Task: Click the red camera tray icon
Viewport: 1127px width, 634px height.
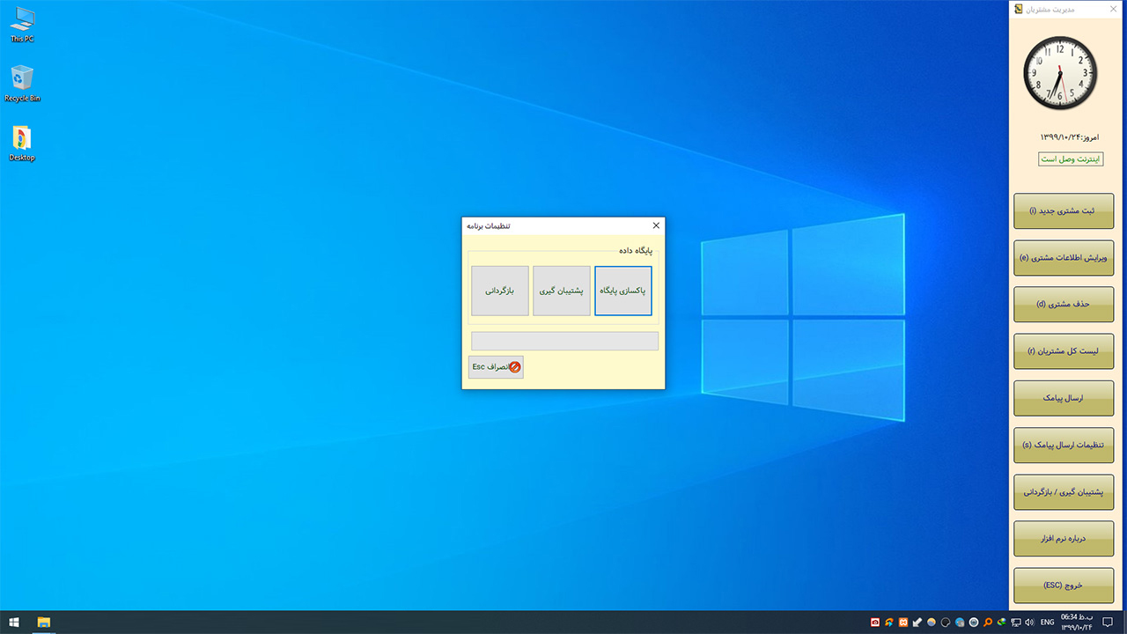Action: click(x=875, y=623)
